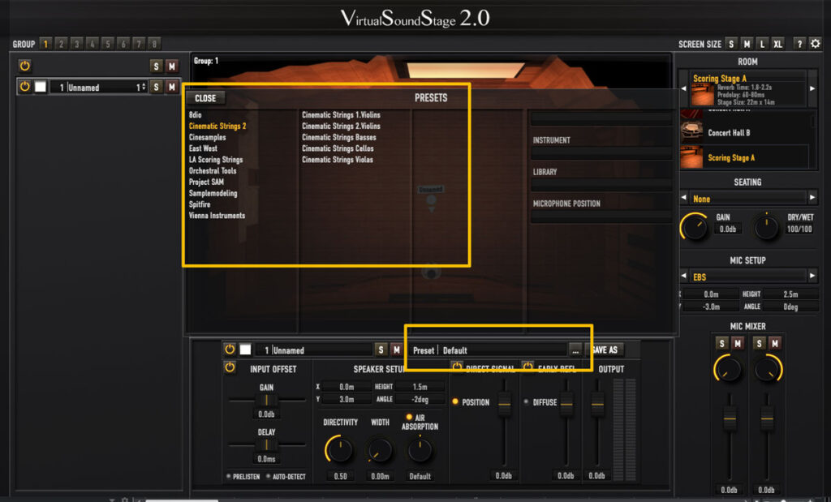This screenshot has width=831, height=502.
Task: Switch to next Mic Setup after EBS
Action: coord(812,277)
